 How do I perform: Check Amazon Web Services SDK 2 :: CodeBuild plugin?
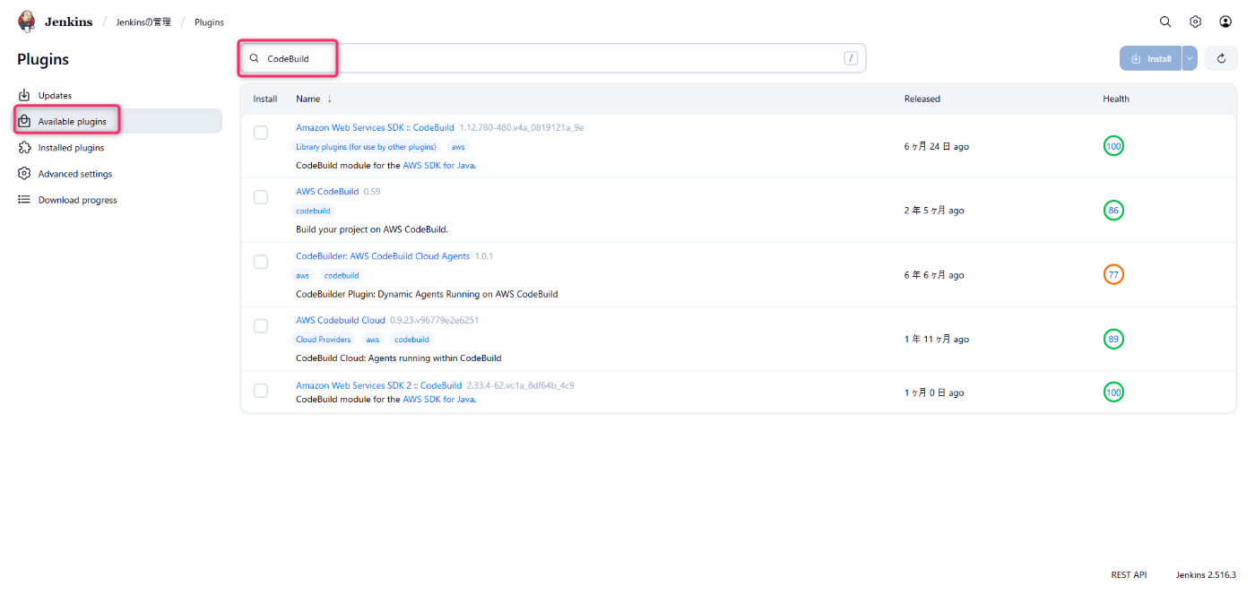click(x=261, y=391)
